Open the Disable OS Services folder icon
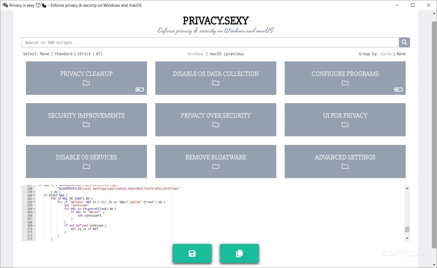The height and width of the screenshot is (268, 437). point(86,166)
